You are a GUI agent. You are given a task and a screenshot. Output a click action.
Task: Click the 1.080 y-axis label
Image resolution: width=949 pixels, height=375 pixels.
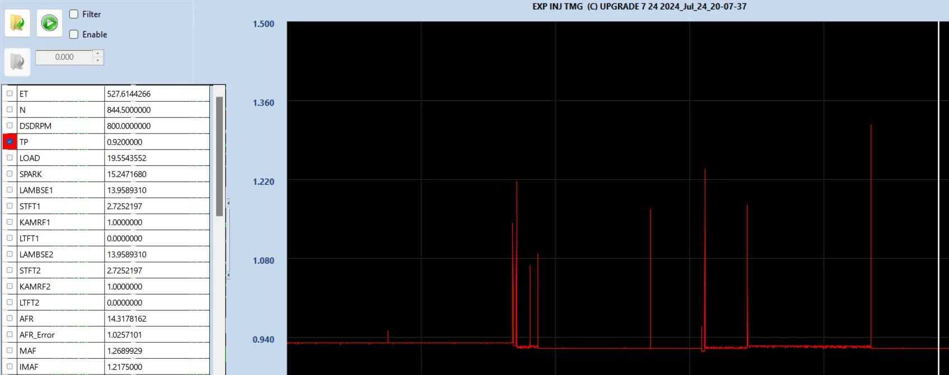[x=263, y=260]
